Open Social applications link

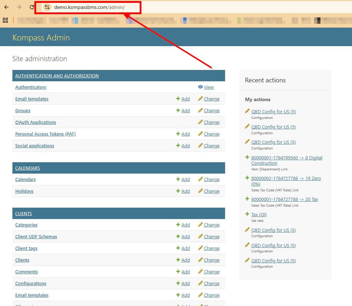(x=35, y=146)
